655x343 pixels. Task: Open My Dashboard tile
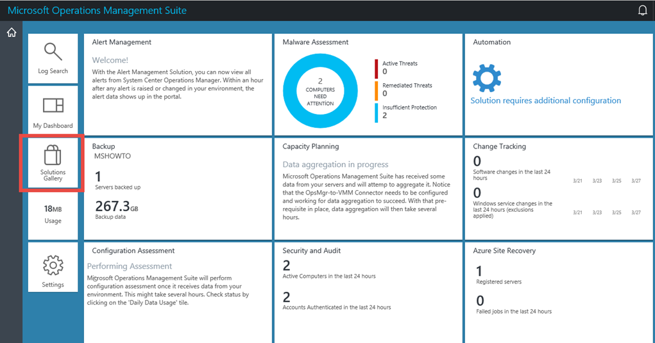point(53,111)
